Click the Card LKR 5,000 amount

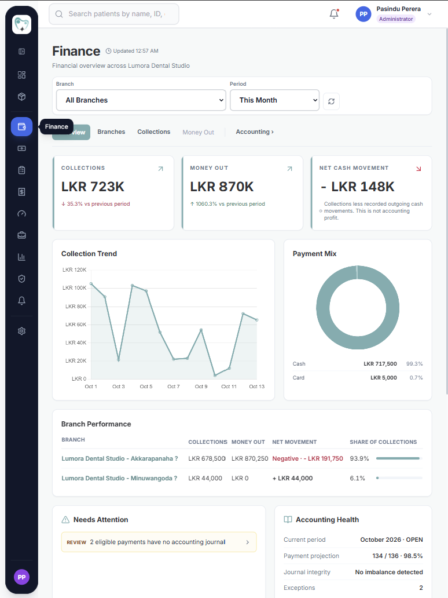[384, 378]
